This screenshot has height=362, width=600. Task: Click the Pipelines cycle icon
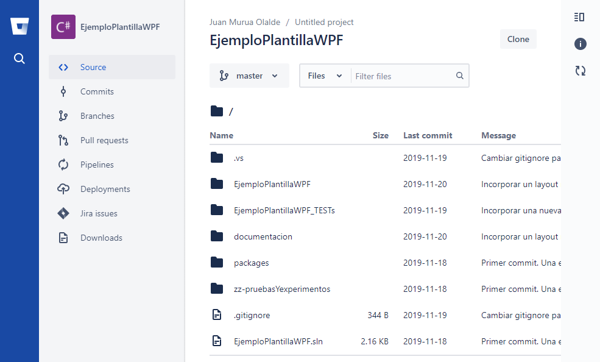(63, 165)
